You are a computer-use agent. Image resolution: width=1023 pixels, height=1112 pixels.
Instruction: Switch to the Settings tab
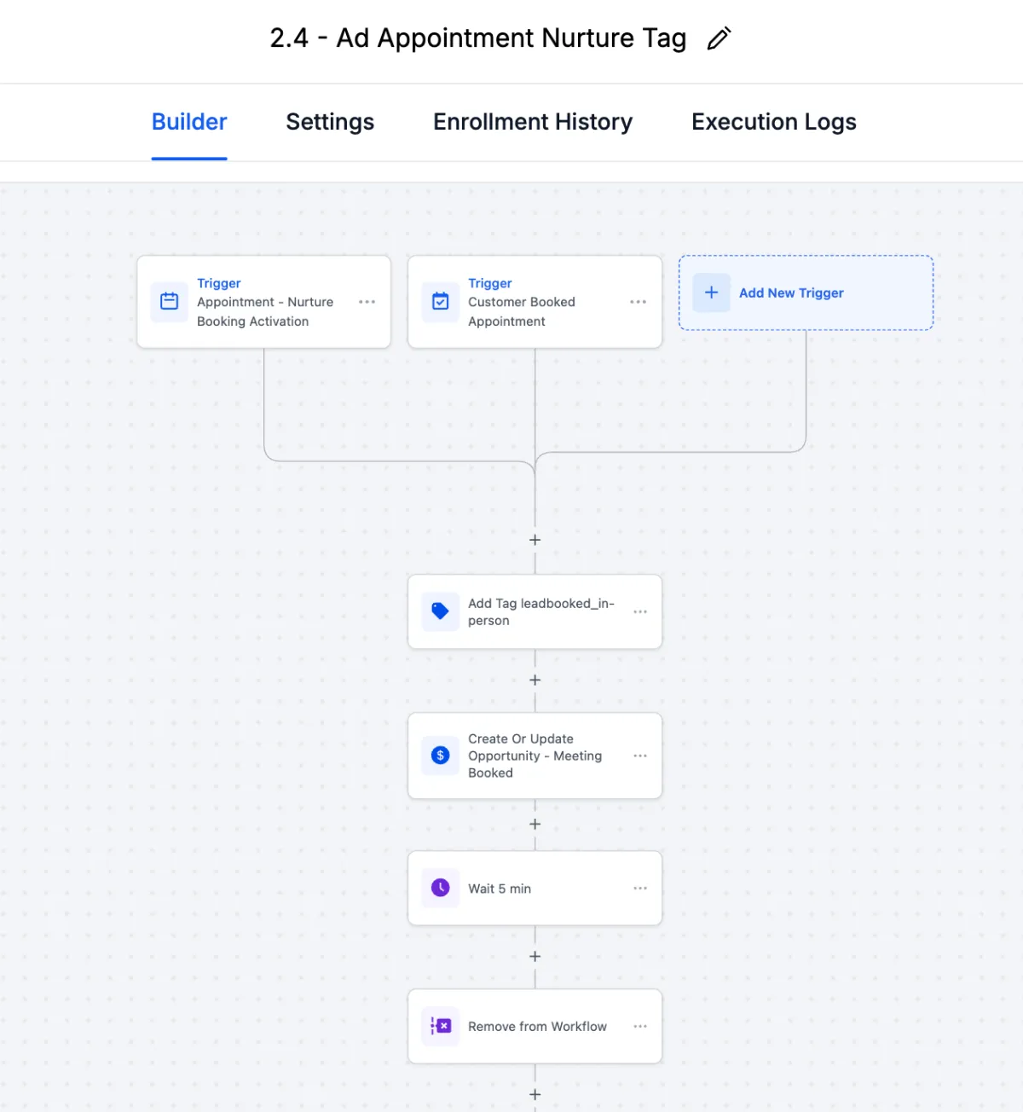coord(330,122)
